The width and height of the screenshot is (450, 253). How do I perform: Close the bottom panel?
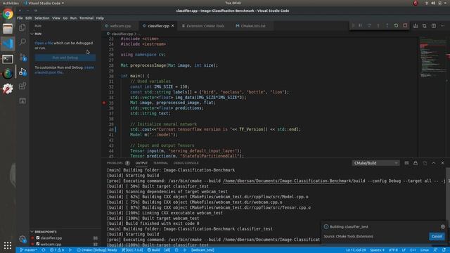(x=442, y=163)
